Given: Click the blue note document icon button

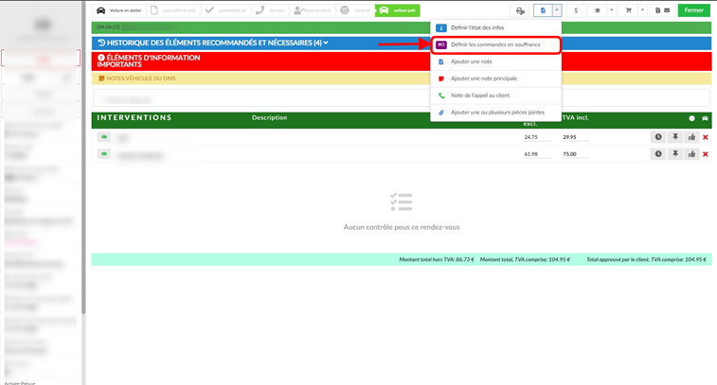Looking at the screenshot, I should (x=543, y=10).
